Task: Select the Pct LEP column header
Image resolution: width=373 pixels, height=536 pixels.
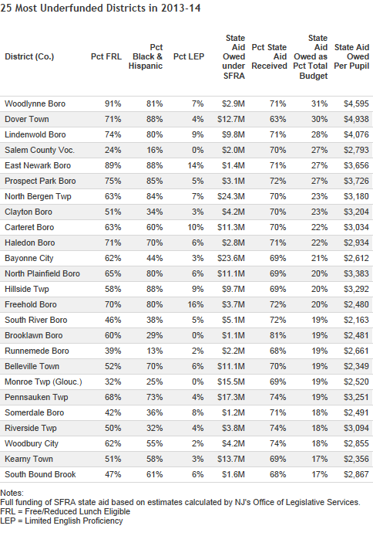Action: tap(189, 56)
